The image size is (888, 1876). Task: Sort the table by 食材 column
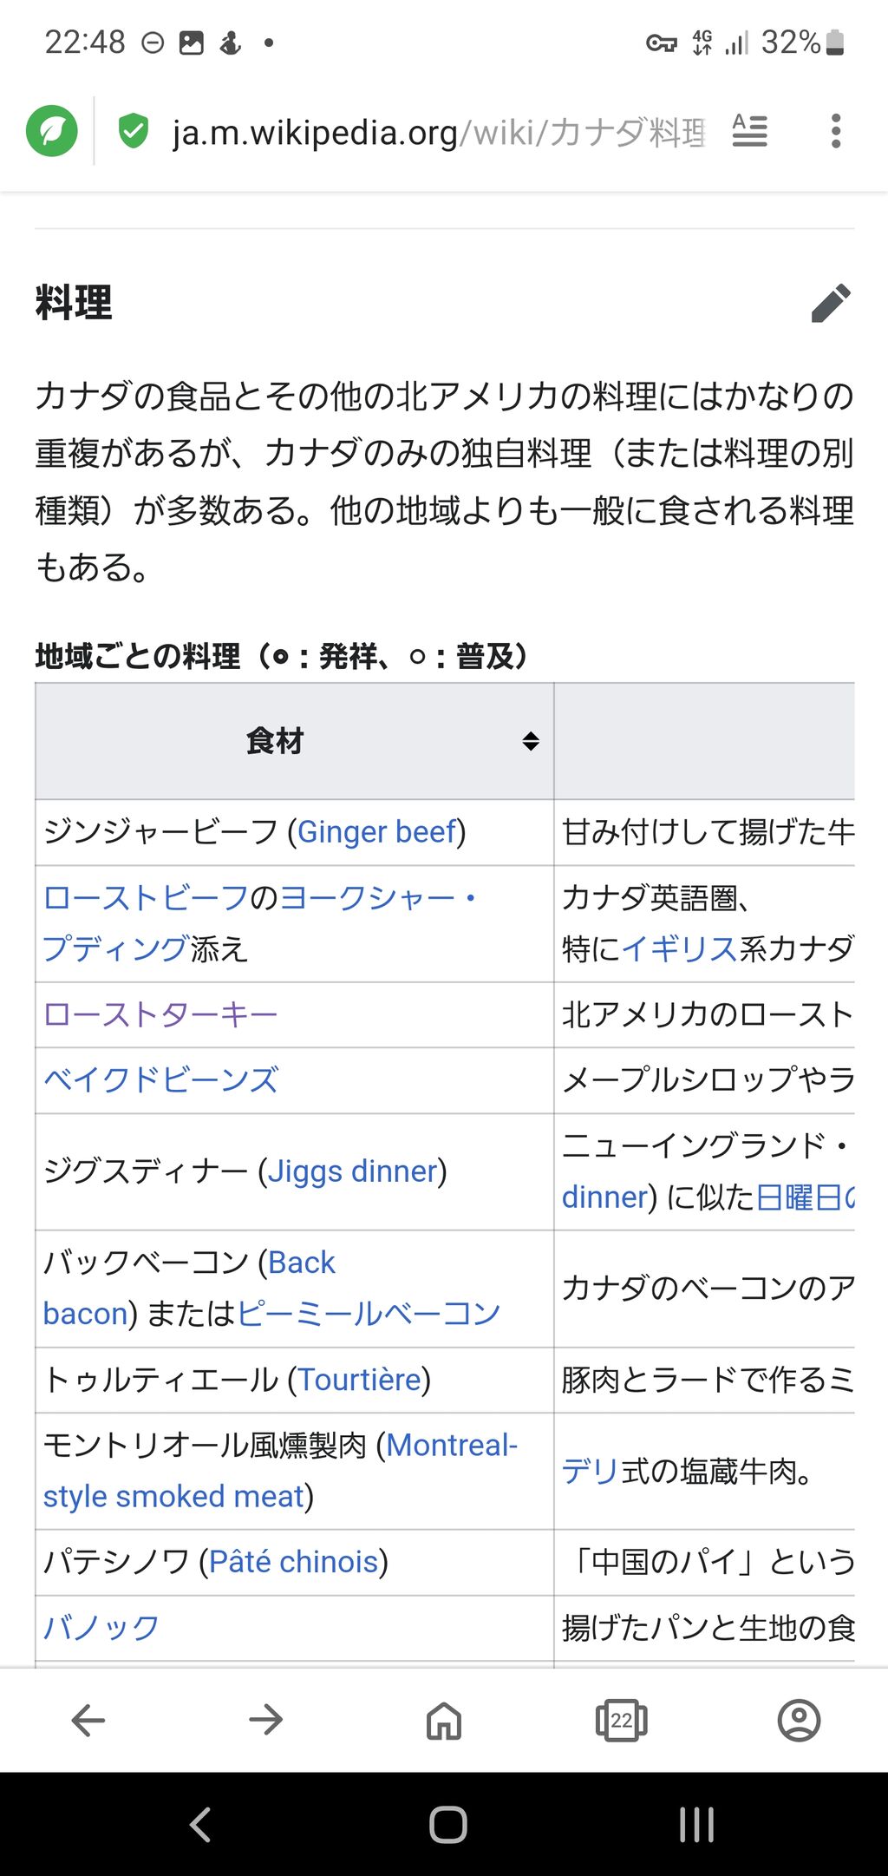(530, 741)
